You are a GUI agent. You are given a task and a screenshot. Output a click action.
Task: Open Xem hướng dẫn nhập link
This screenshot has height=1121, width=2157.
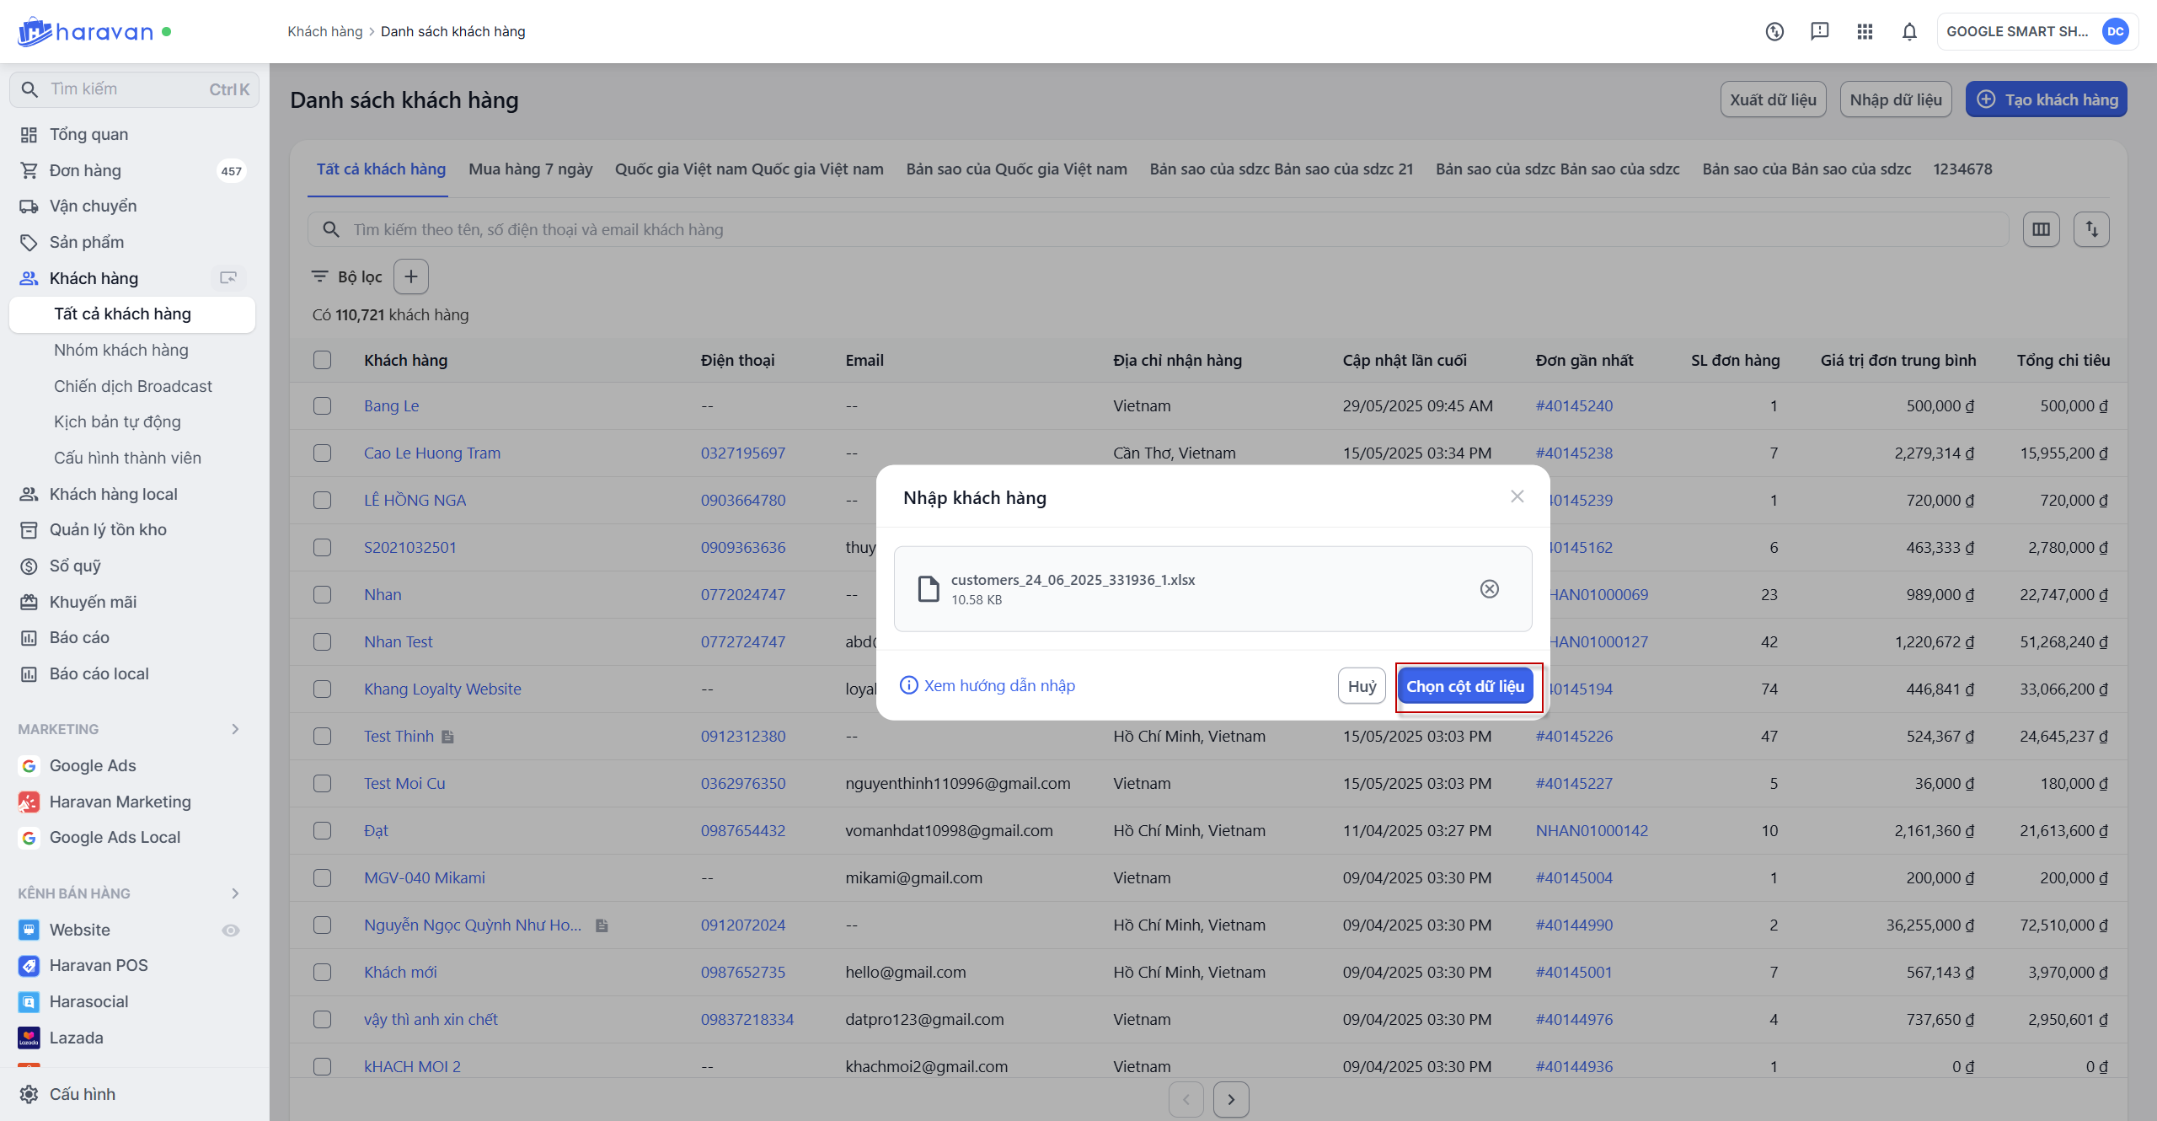998,685
